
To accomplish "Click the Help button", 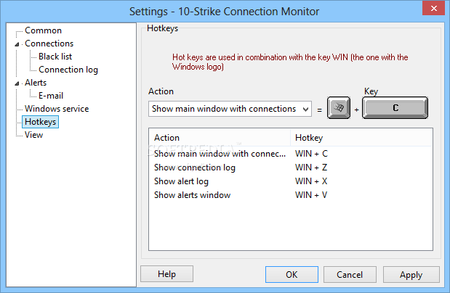I will (166, 274).
